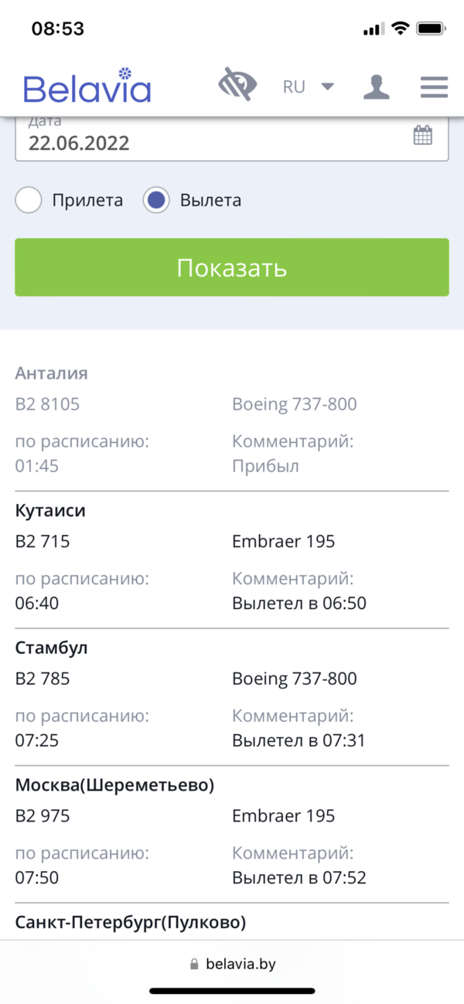This screenshot has width=464, height=1004.
Task: Open the hamburger menu
Action: click(x=434, y=87)
